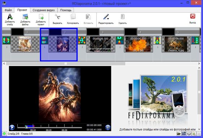Click the Глава:0/0 status text
Screen dimensions: 203x138
[x=27, y=134]
